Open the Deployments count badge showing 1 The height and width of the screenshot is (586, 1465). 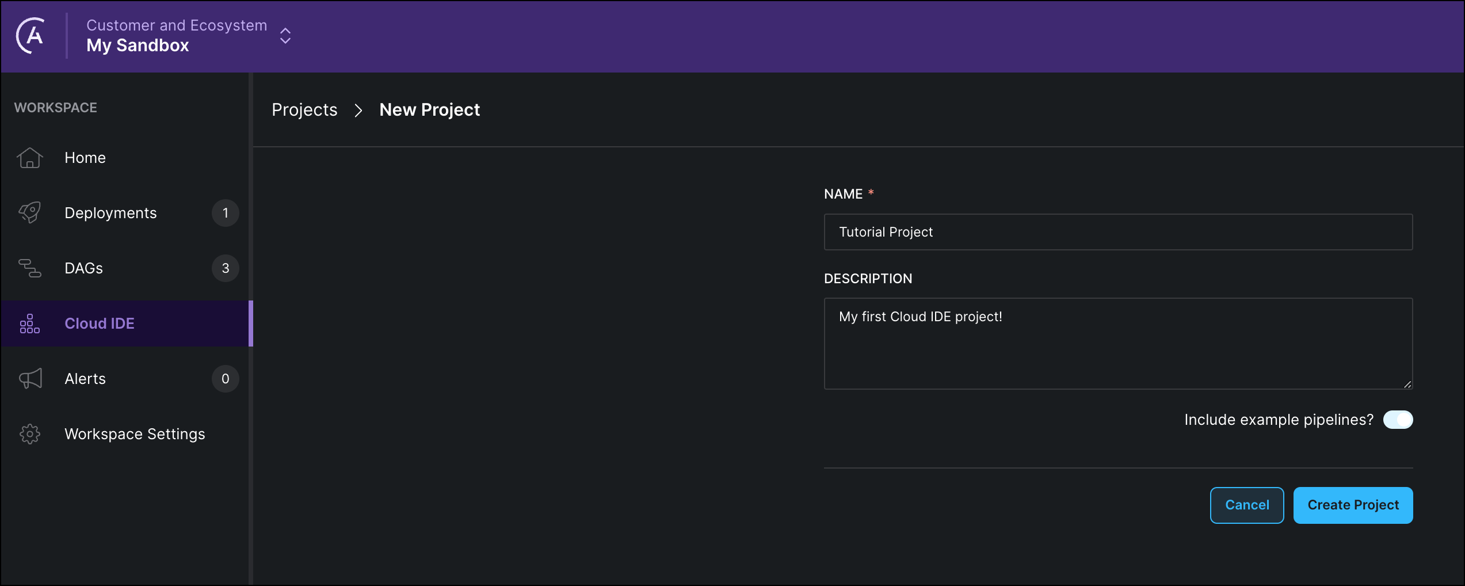(x=226, y=212)
